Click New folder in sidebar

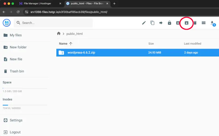pyautogui.click(x=15, y=47)
